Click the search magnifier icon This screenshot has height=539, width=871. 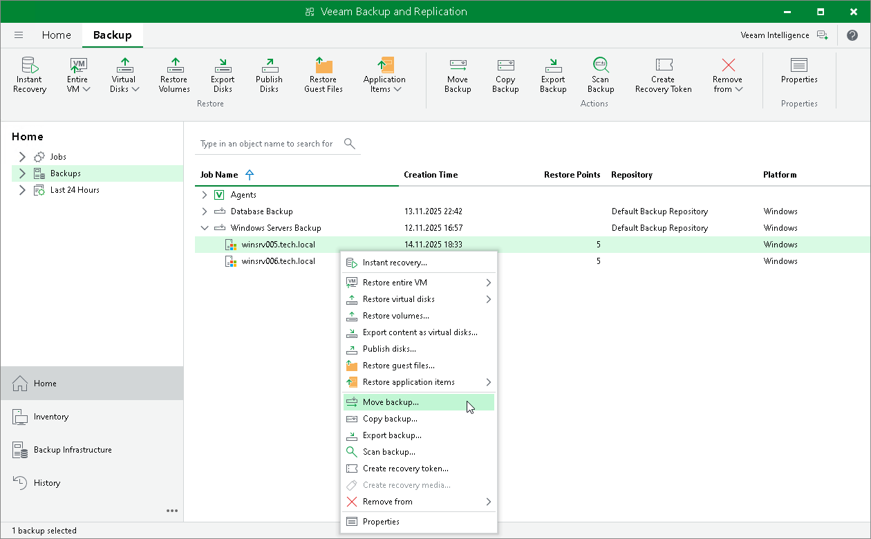tap(349, 144)
